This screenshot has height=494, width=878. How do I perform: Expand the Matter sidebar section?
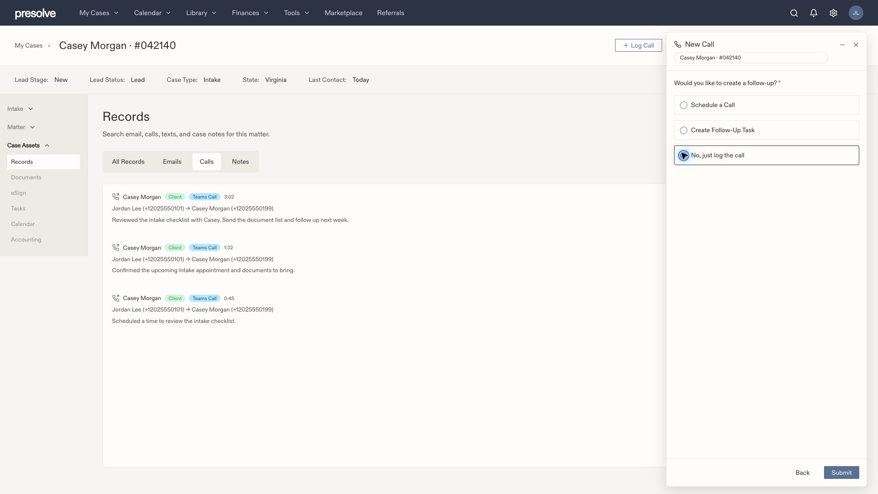coord(21,127)
